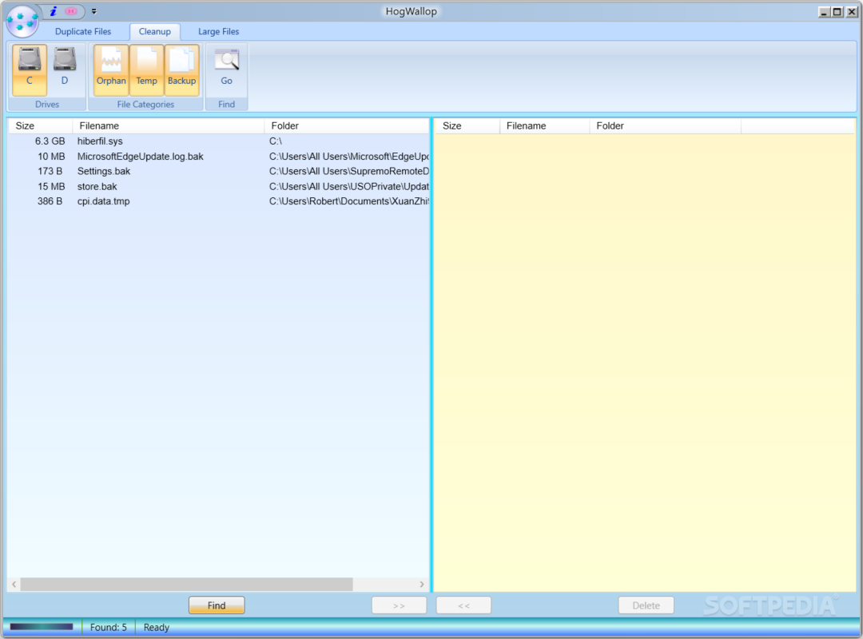
Task: Sort right list by Folder column header
Action: pyautogui.click(x=666, y=126)
